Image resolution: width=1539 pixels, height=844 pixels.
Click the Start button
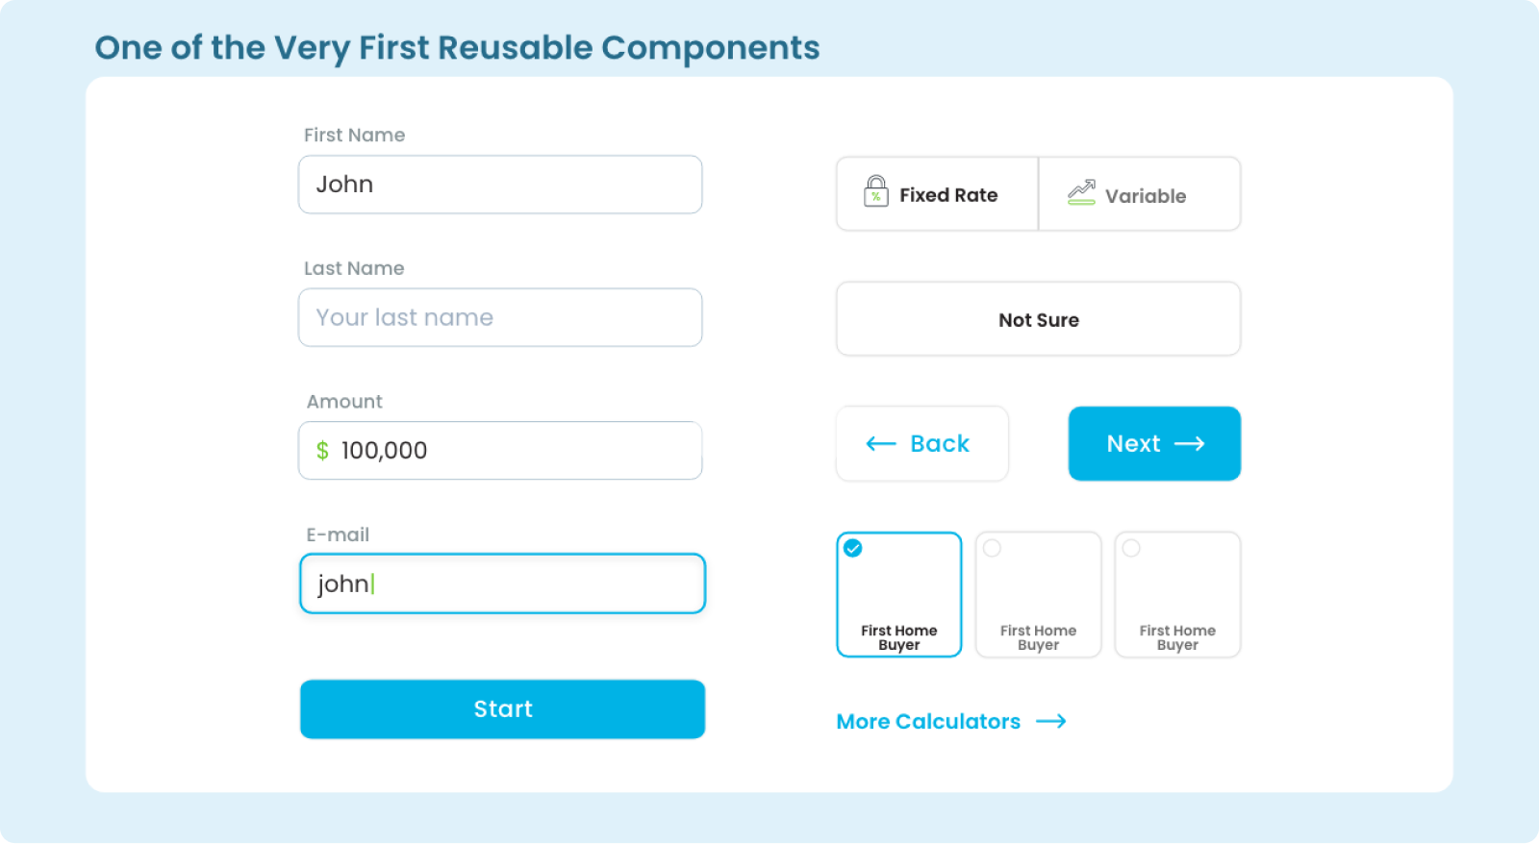tap(502, 709)
